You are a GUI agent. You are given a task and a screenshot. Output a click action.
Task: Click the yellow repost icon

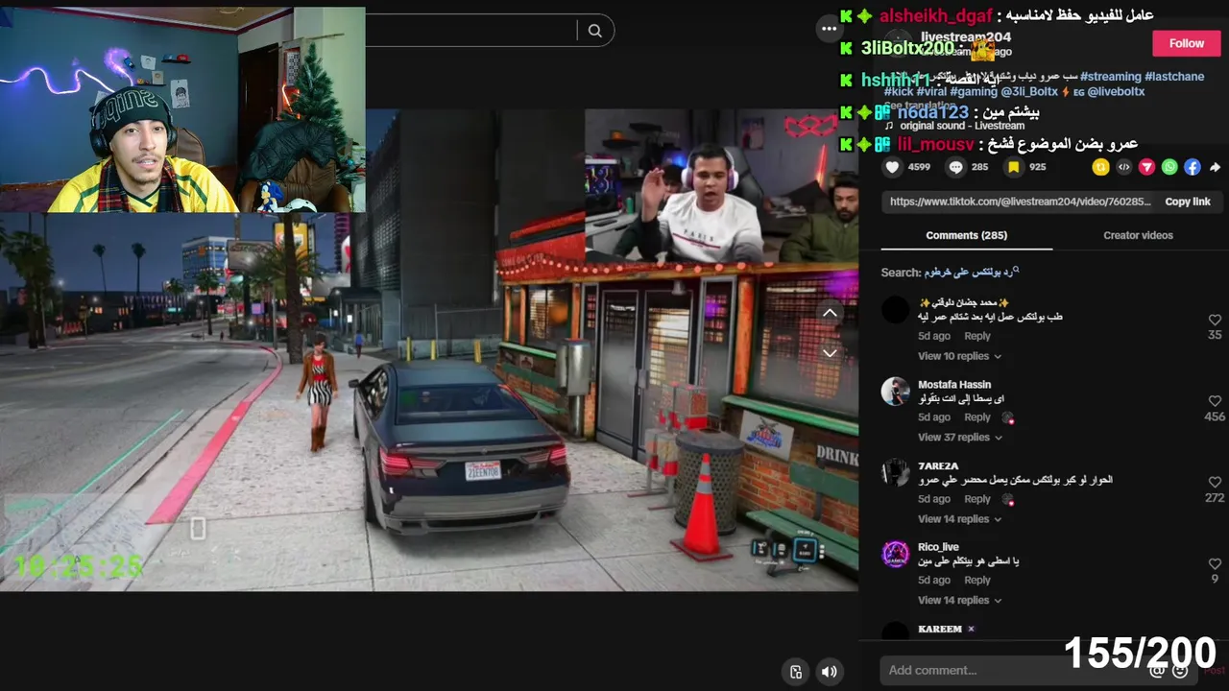point(1100,167)
